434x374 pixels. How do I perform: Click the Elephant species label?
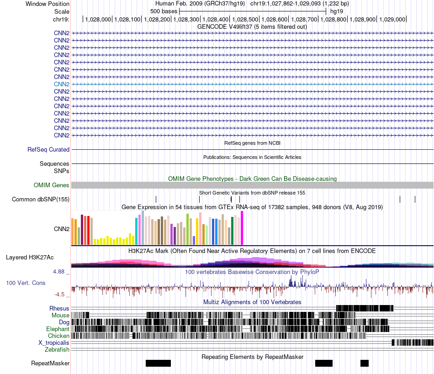pos(58,329)
